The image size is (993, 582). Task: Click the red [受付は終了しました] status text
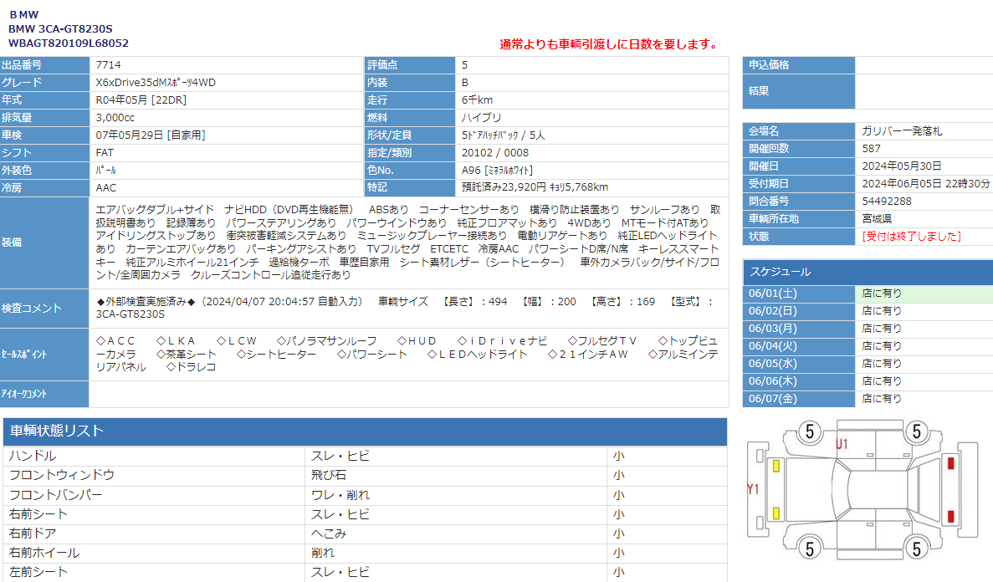coord(911,237)
